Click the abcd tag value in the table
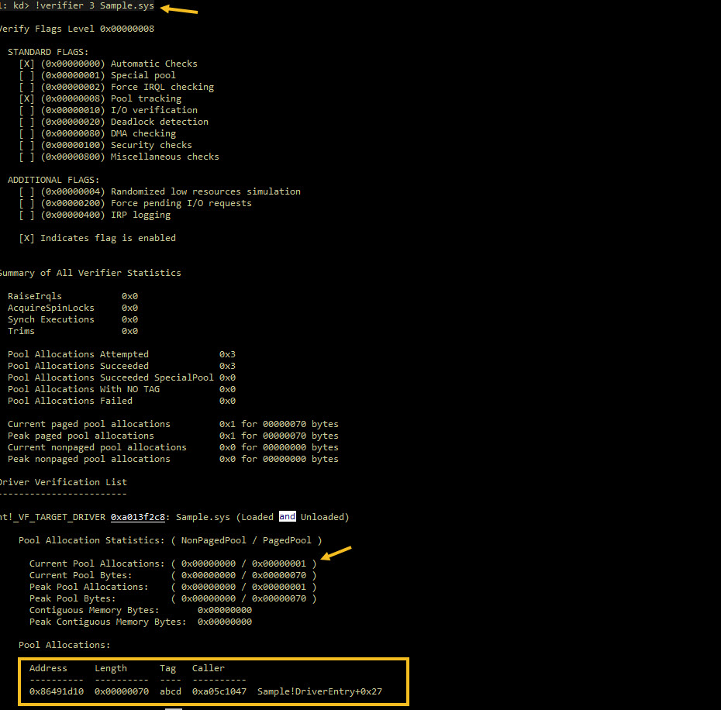The image size is (721, 710). [171, 691]
